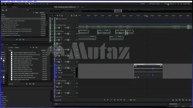Open the Favorites menu

(x=19, y=1)
